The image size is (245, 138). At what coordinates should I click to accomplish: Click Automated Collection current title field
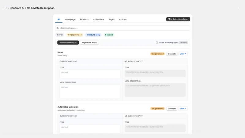pyautogui.click(x=90, y=129)
